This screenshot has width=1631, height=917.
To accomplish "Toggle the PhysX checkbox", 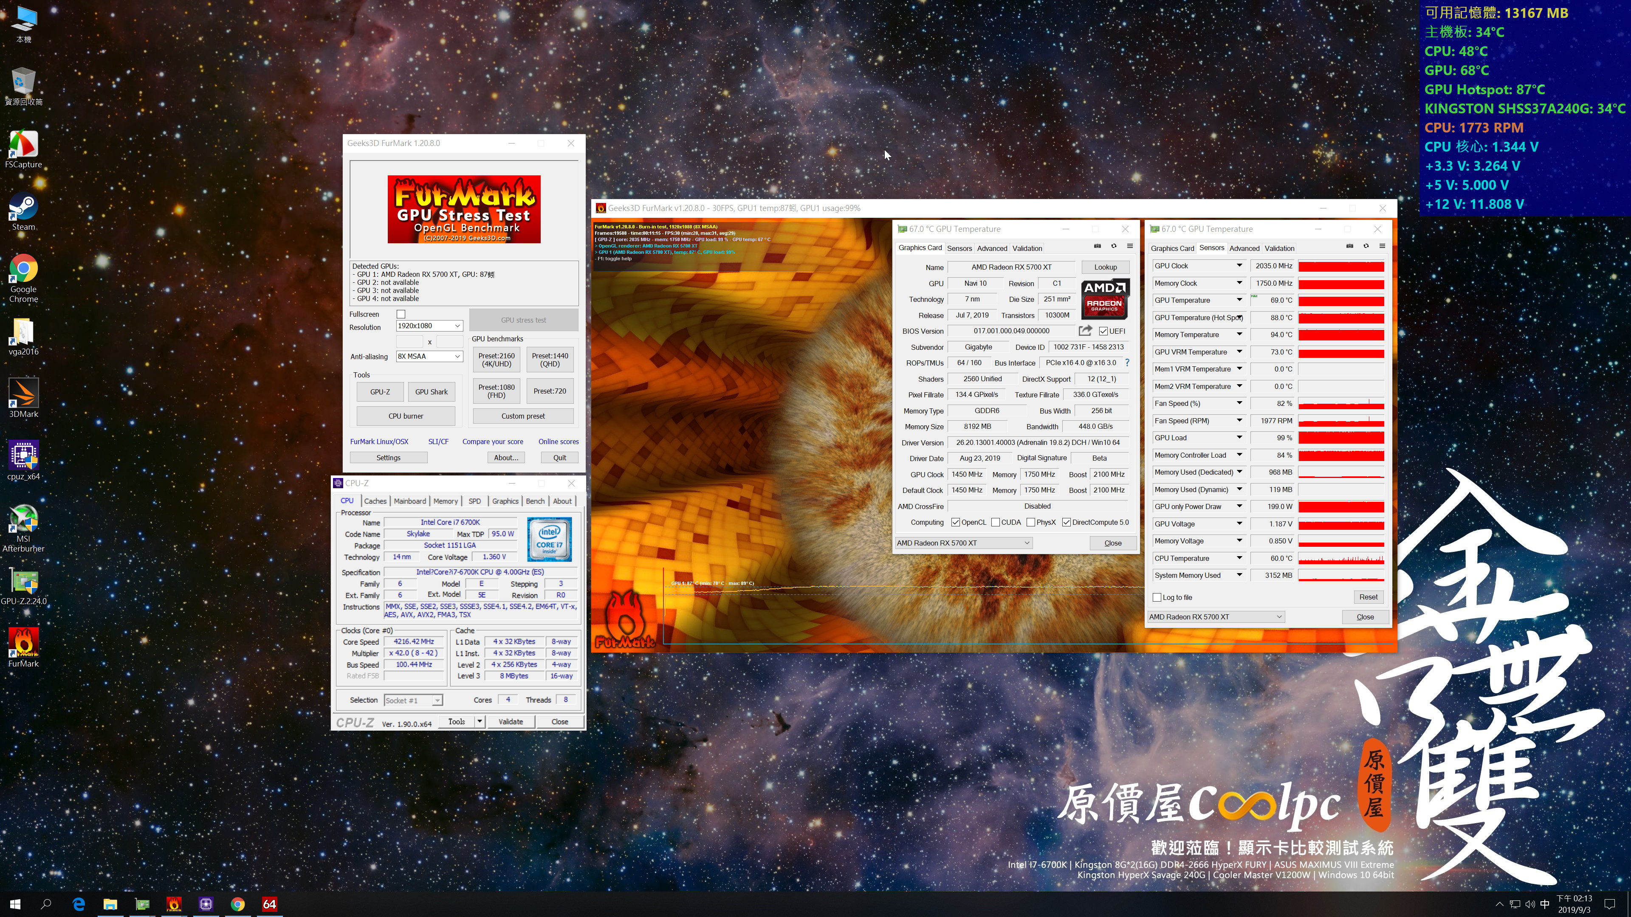I will [1031, 522].
